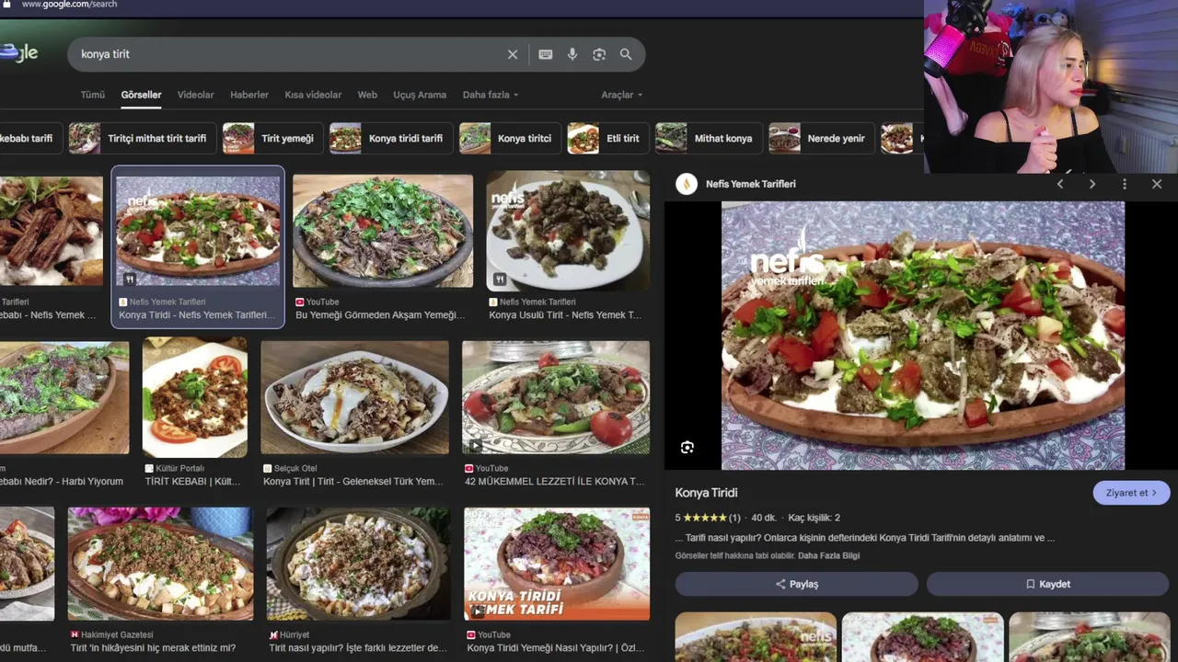Click the Konya Tirit | Tirit - Geleneksel caption
1178x662 pixels.
pos(353,481)
